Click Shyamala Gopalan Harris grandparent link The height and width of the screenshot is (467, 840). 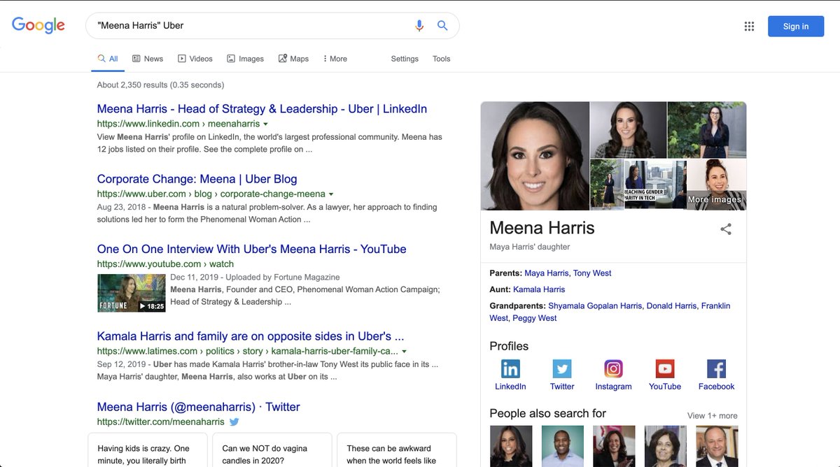595,306
